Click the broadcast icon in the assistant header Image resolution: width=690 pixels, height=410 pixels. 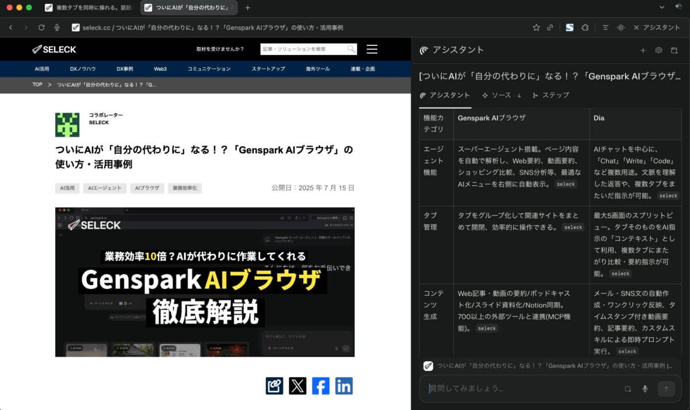659,51
